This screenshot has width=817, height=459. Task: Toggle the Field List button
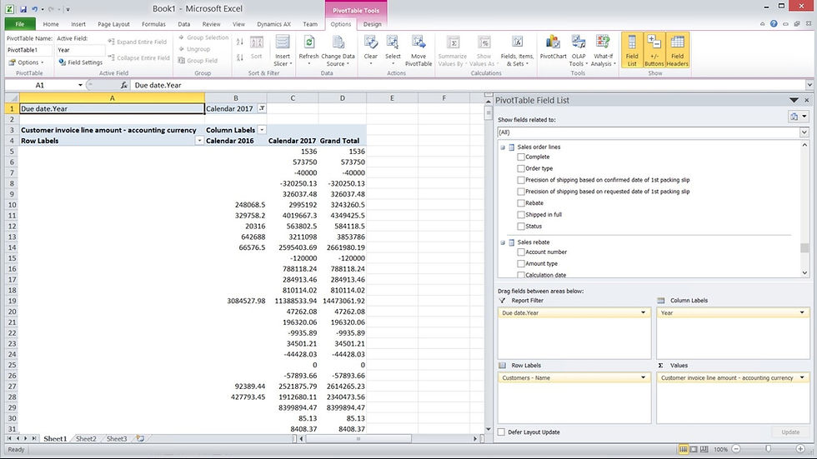[x=632, y=51]
